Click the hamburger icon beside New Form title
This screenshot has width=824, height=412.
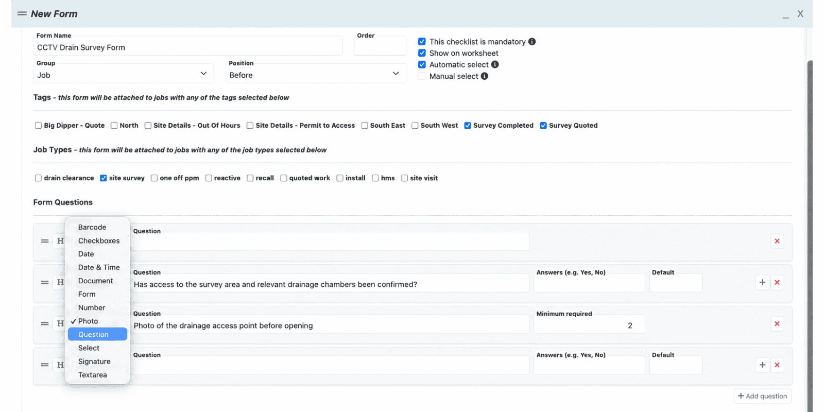point(22,13)
